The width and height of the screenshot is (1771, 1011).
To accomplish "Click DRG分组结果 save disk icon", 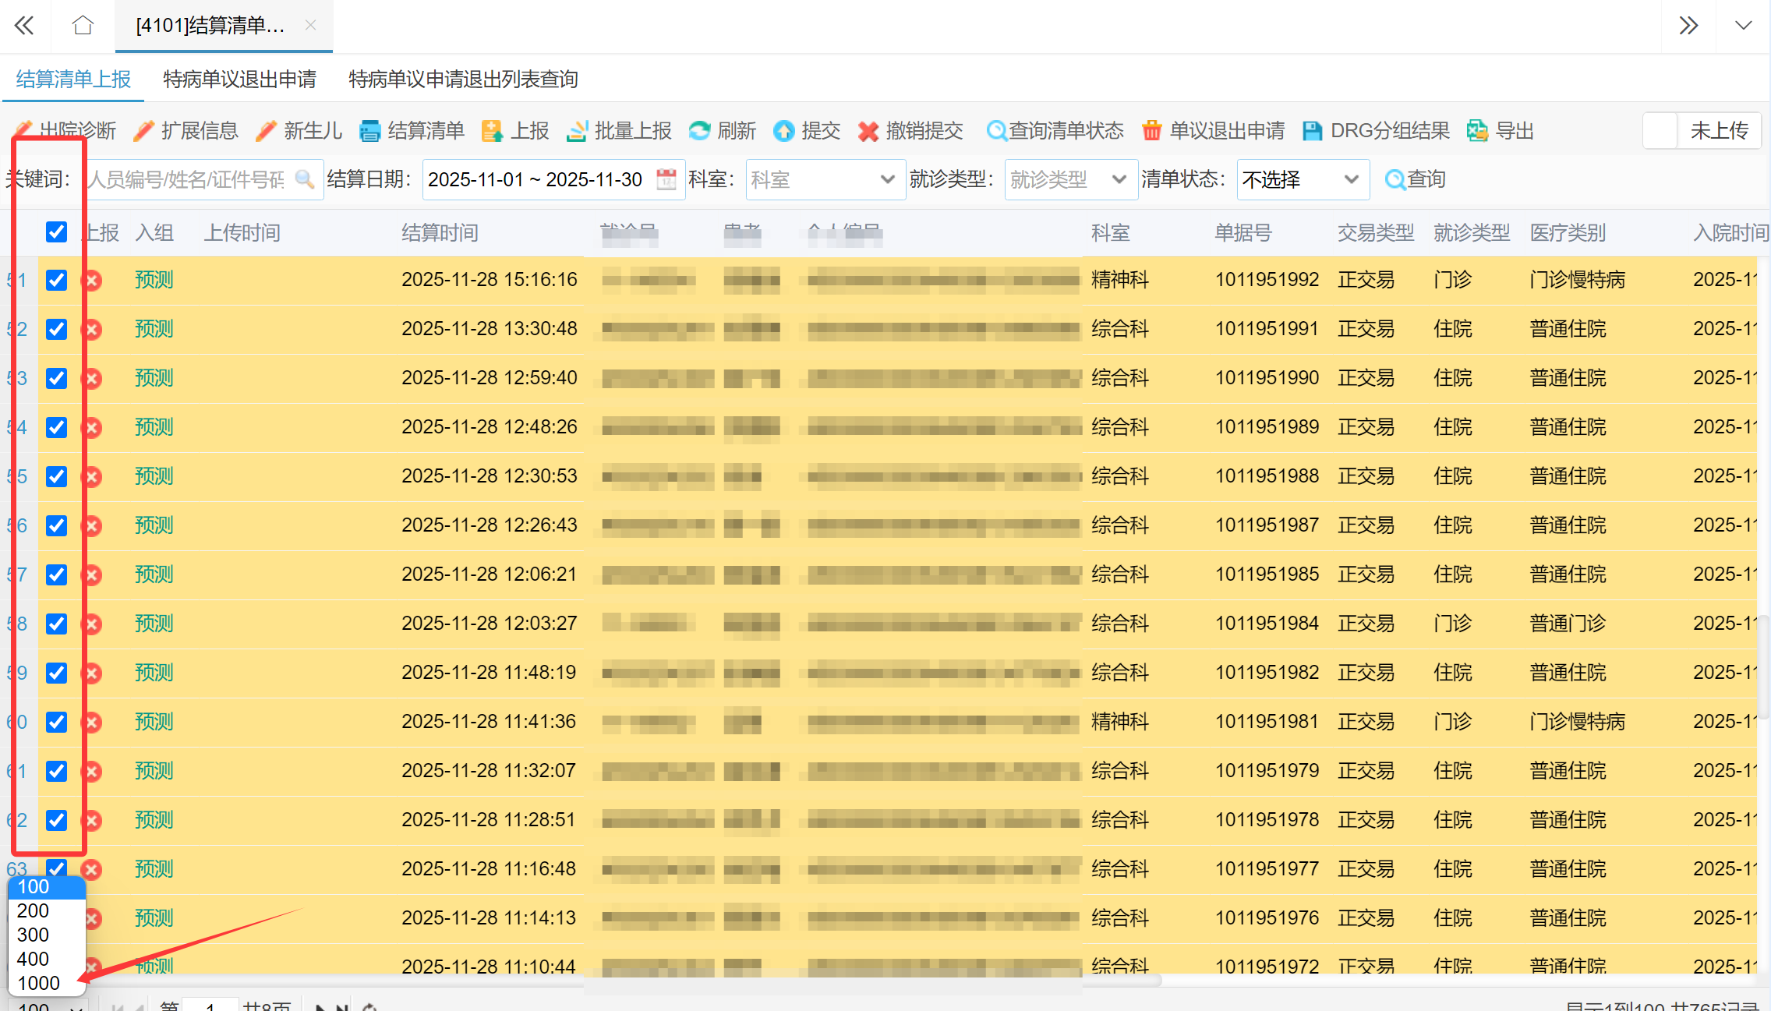I will point(1312,131).
